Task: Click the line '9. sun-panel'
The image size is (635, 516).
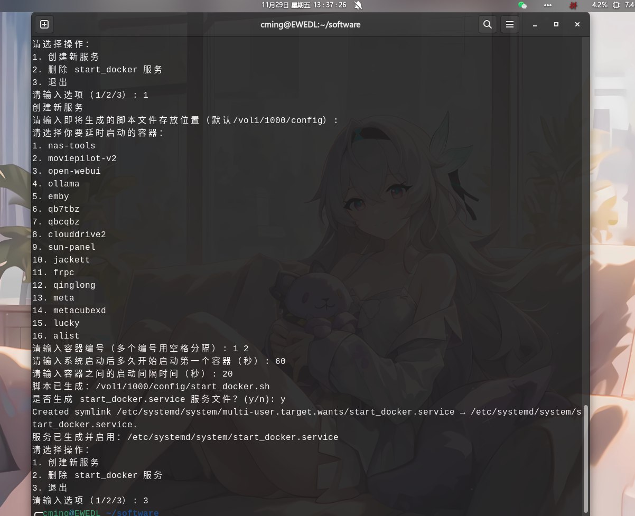Action: [64, 247]
